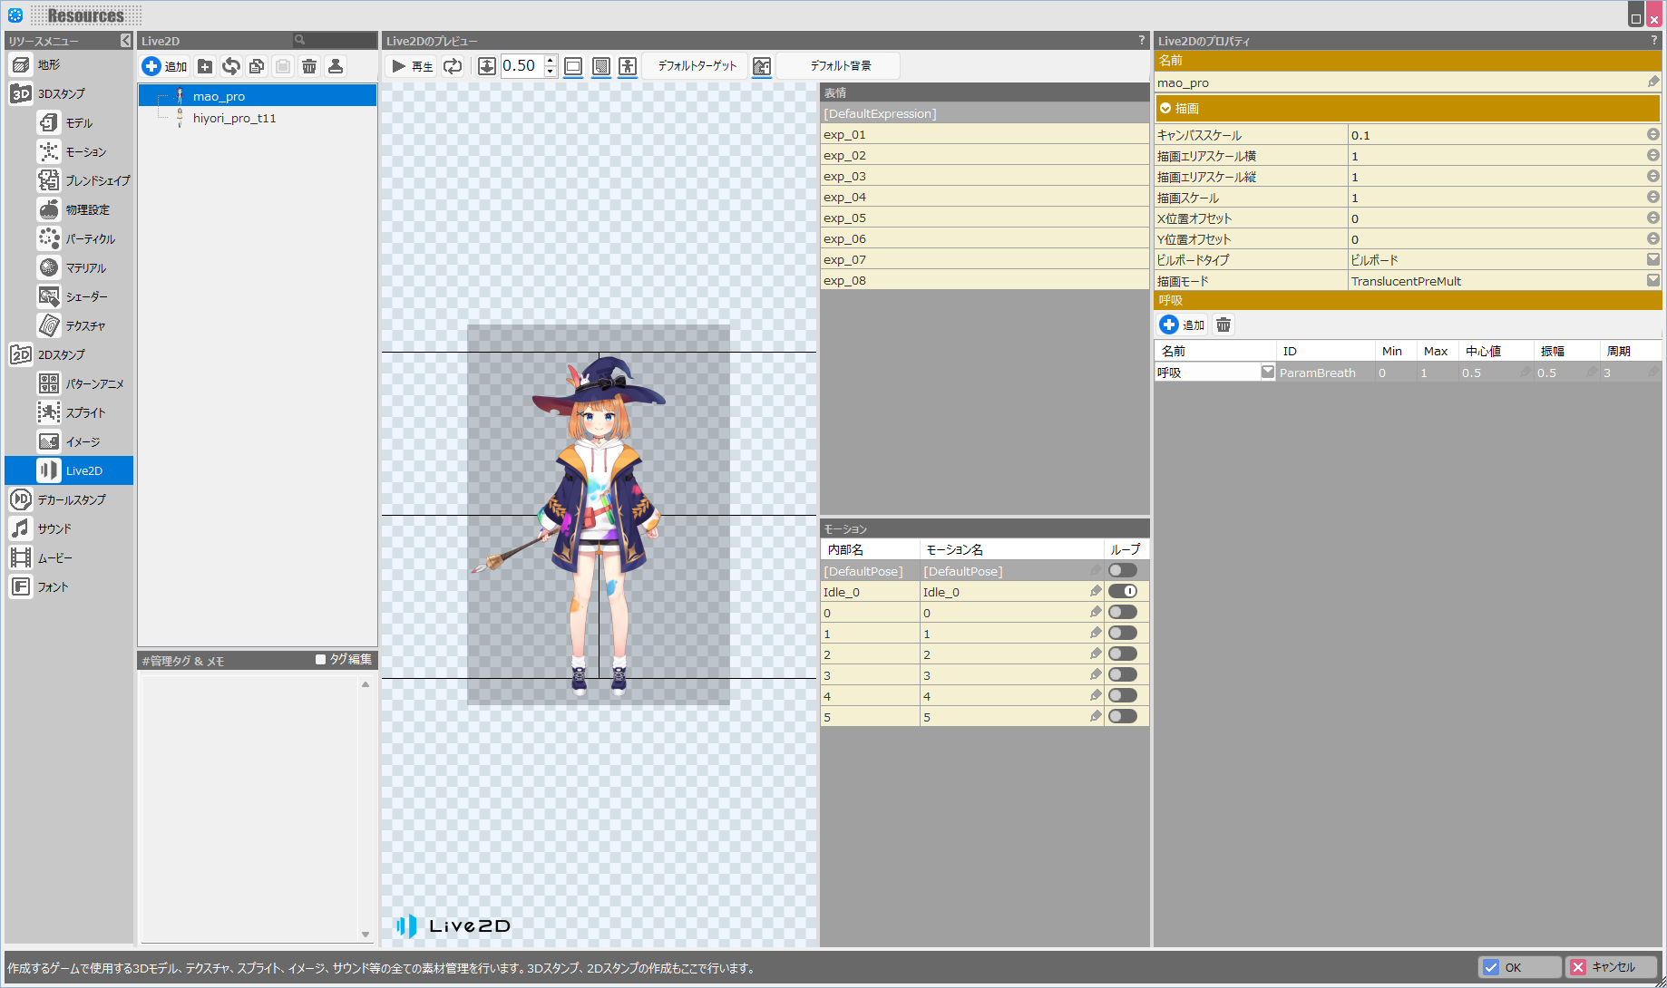The width and height of the screenshot is (1667, 988).
Task: Toggle the drawing area display icon
Action: [601, 66]
